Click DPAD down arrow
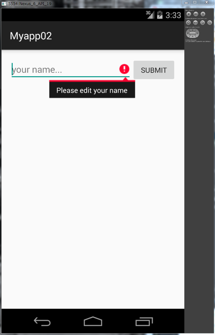The image size is (215, 335). pyautogui.click(x=192, y=36)
